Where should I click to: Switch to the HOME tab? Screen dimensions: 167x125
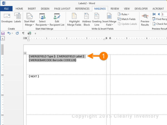coord(19,9)
